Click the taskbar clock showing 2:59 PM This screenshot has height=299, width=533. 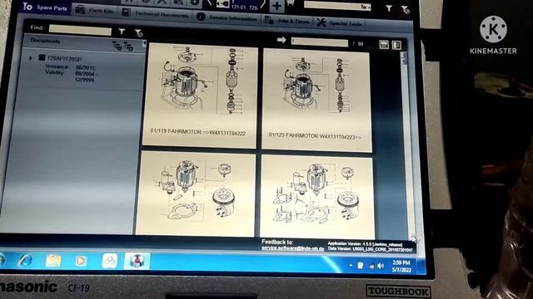pyautogui.click(x=401, y=267)
